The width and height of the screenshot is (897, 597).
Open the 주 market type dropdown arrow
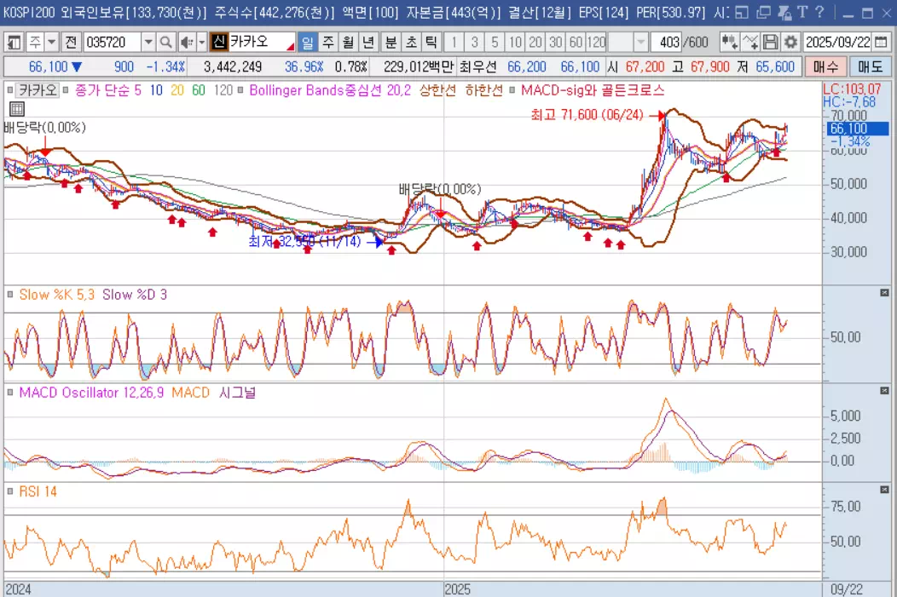[x=51, y=43]
